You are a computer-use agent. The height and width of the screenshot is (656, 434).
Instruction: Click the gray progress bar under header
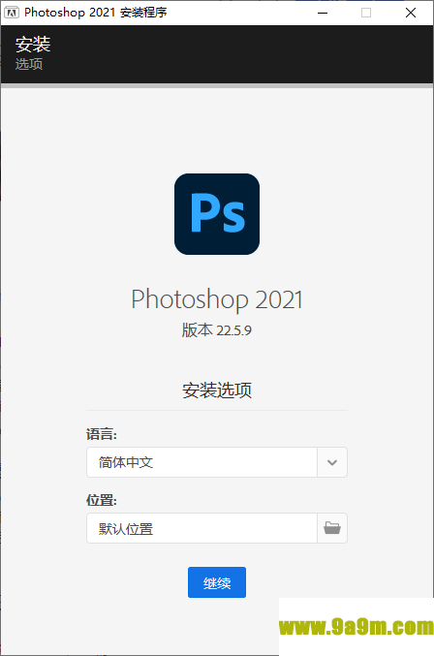click(x=217, y=85)
